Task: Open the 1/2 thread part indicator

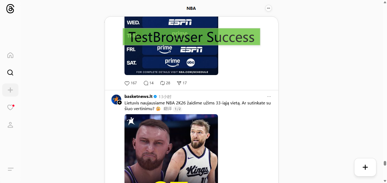Action: tap(177, 109)
